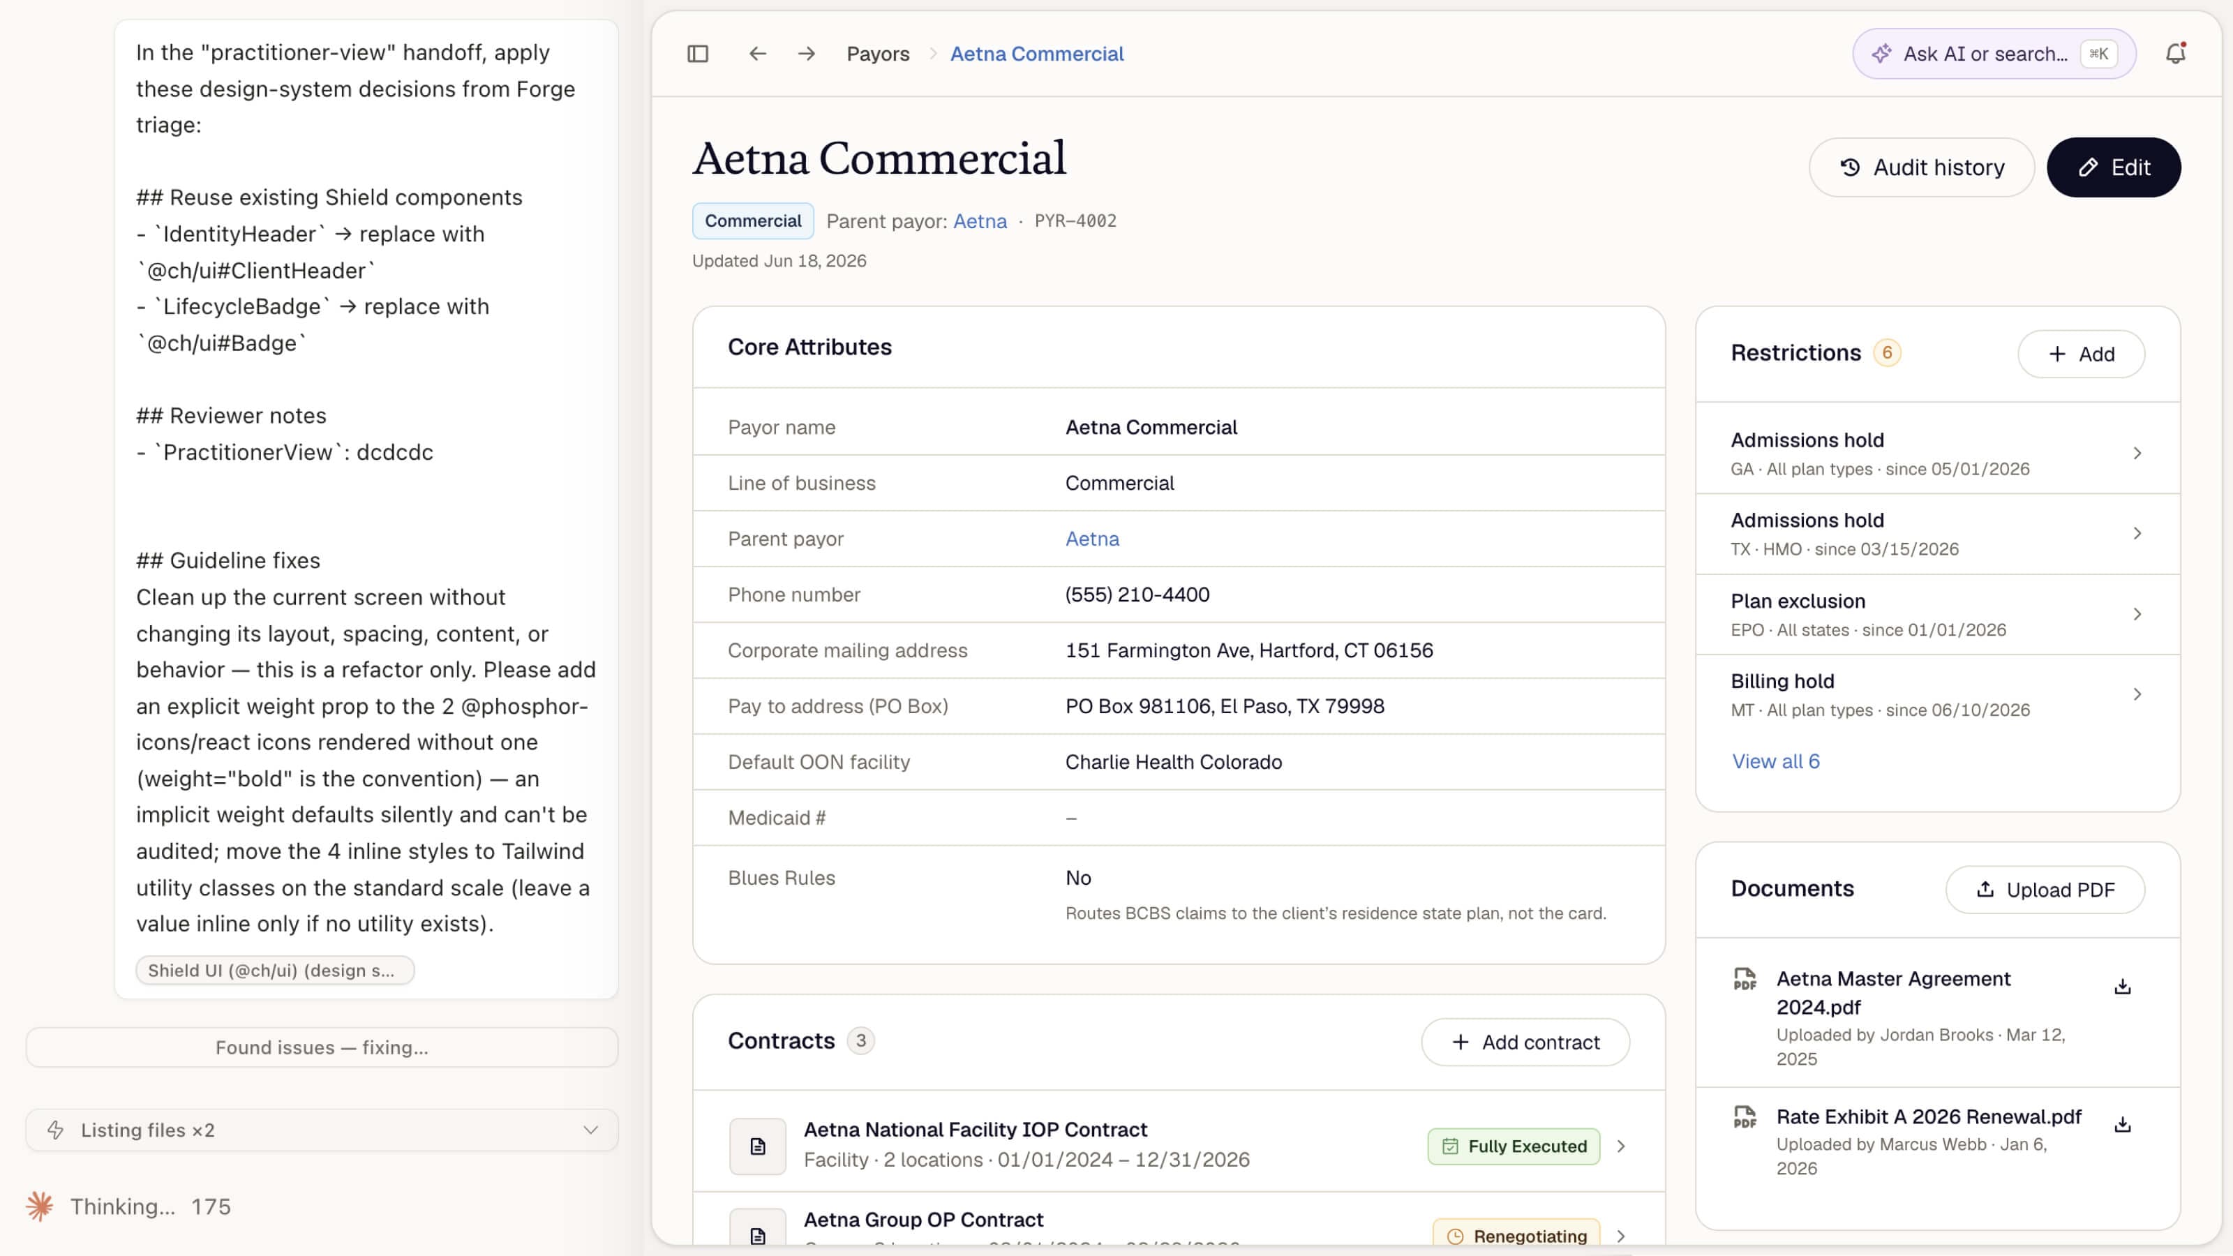This screenshot has height=1256, width=2233.
Task: Download Rate Exhibit A 2026 Renewal.pdf
Action: [2123, 1124]
